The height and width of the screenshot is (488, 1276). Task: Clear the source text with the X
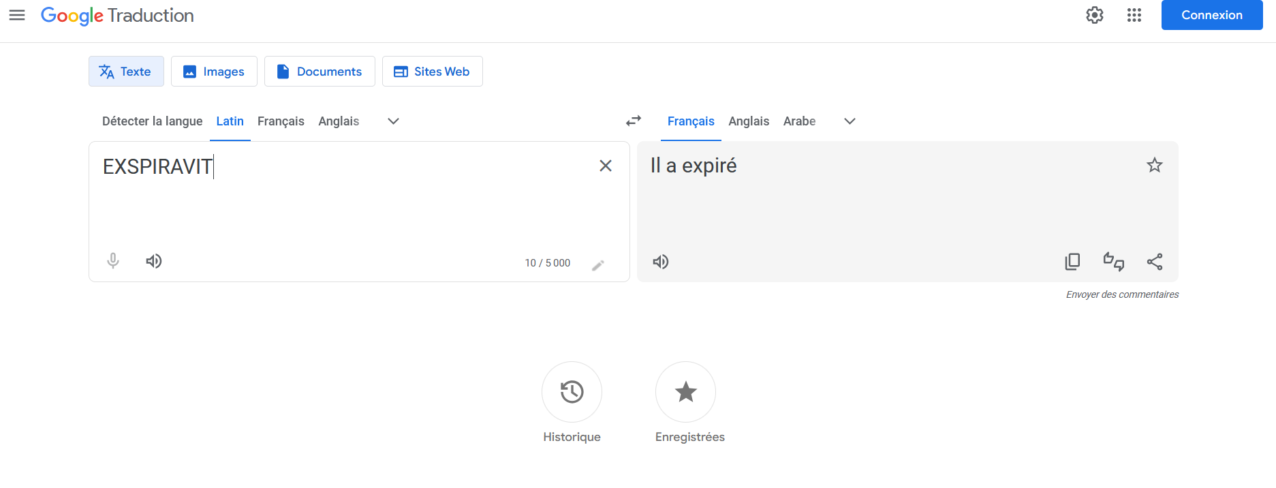pos(605,166)
